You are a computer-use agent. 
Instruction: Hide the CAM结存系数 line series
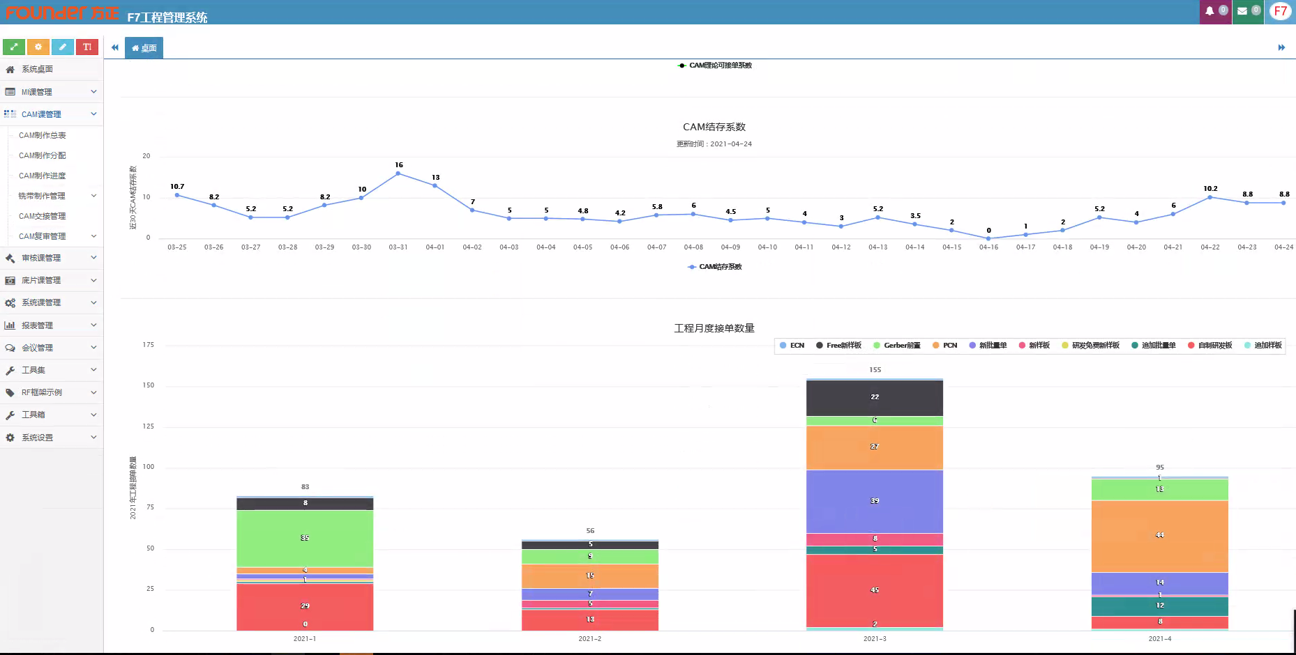(x=715, y=267)
